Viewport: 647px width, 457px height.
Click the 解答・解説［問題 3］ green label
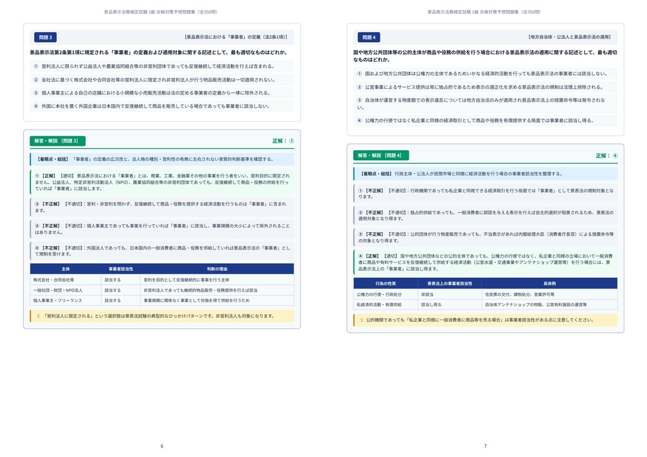tap(57, 141)
